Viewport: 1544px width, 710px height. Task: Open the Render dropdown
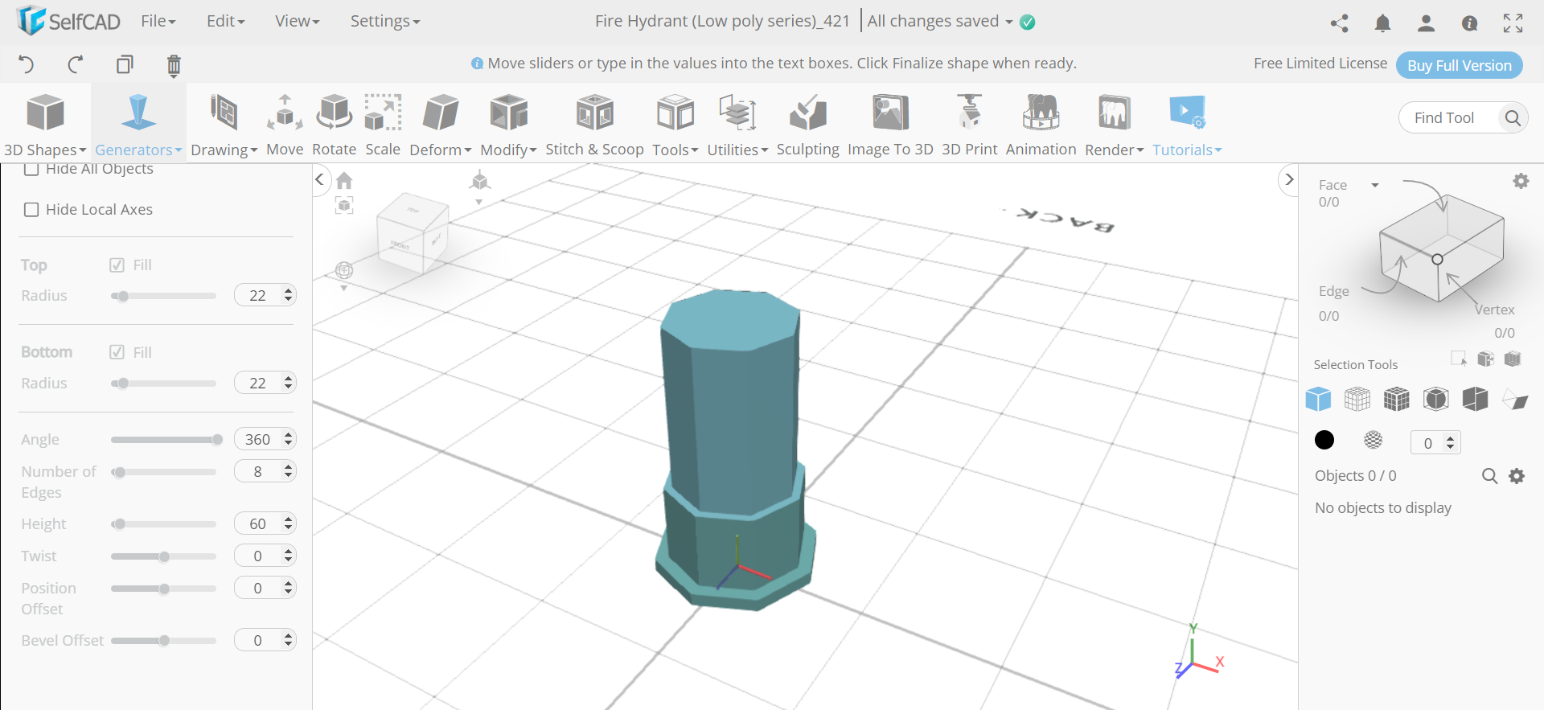pos(1114,125)
